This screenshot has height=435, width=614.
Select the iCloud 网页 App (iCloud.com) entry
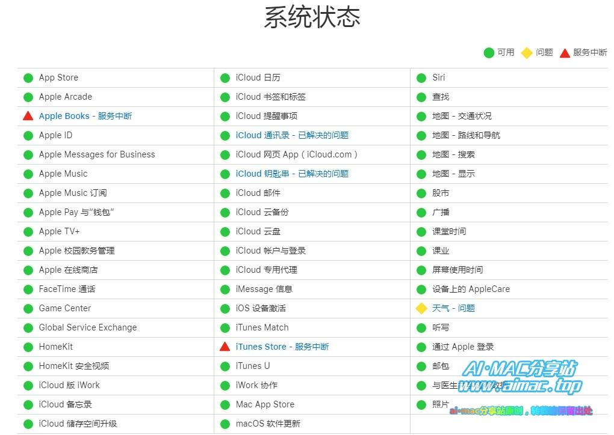click(x=296, y=154)
